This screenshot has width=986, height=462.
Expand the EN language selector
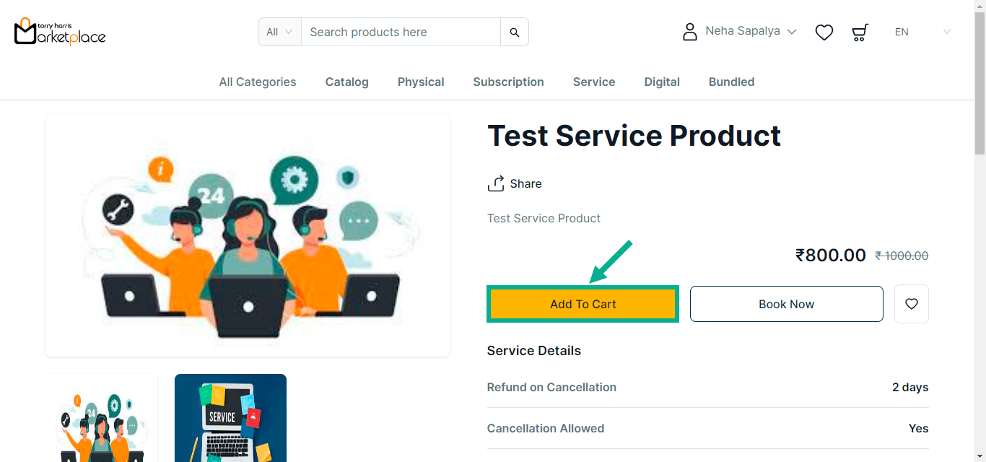tap(922, 32)
